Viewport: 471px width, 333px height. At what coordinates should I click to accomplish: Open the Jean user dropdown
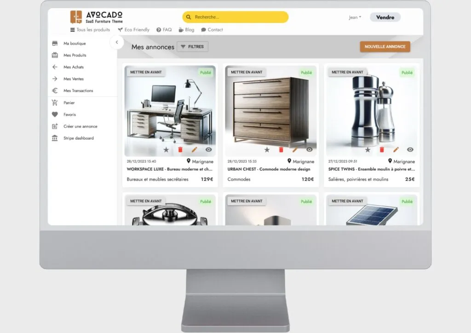(x=355, y=17)
